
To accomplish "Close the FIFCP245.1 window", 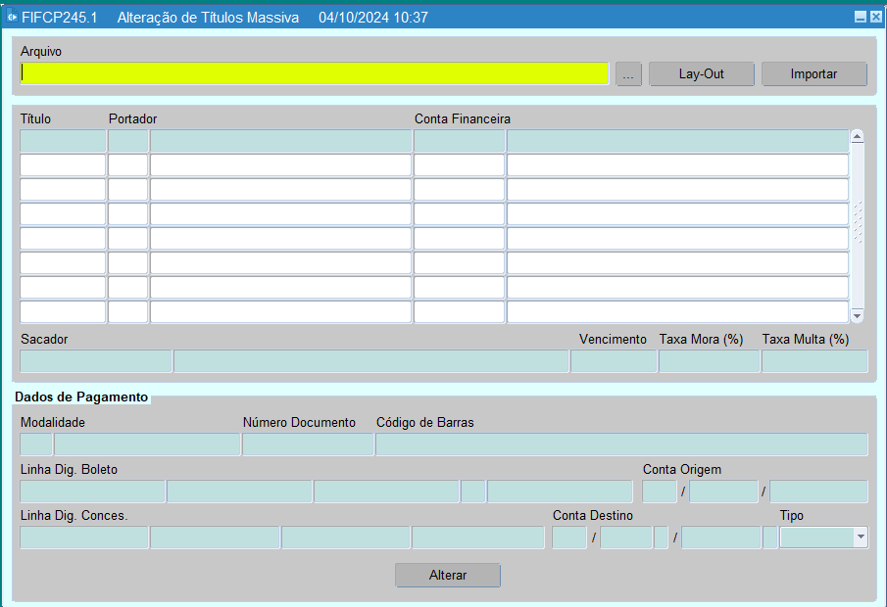I will pos(875,18).
